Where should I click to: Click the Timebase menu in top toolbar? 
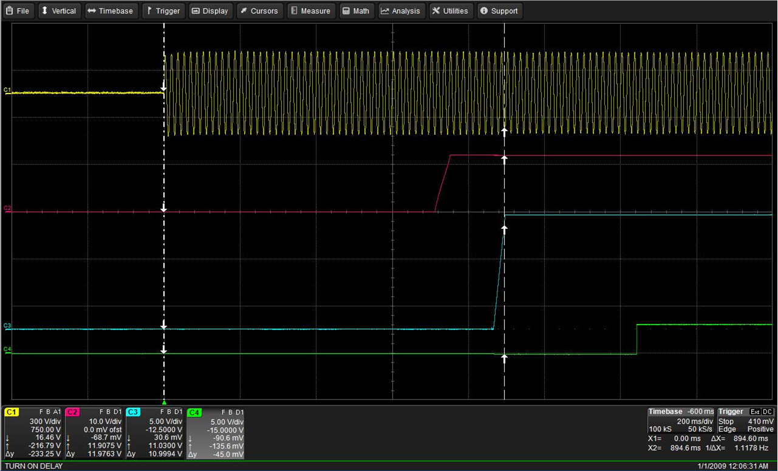coord(111,11)
